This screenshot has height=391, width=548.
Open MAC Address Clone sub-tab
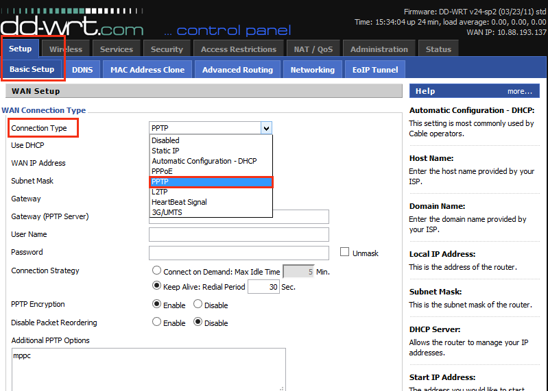point(147,70)
